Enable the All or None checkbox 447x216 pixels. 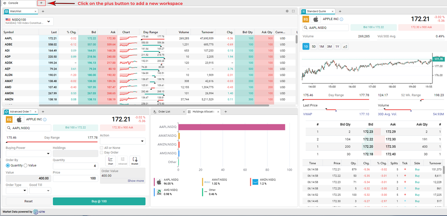(102, 148)
